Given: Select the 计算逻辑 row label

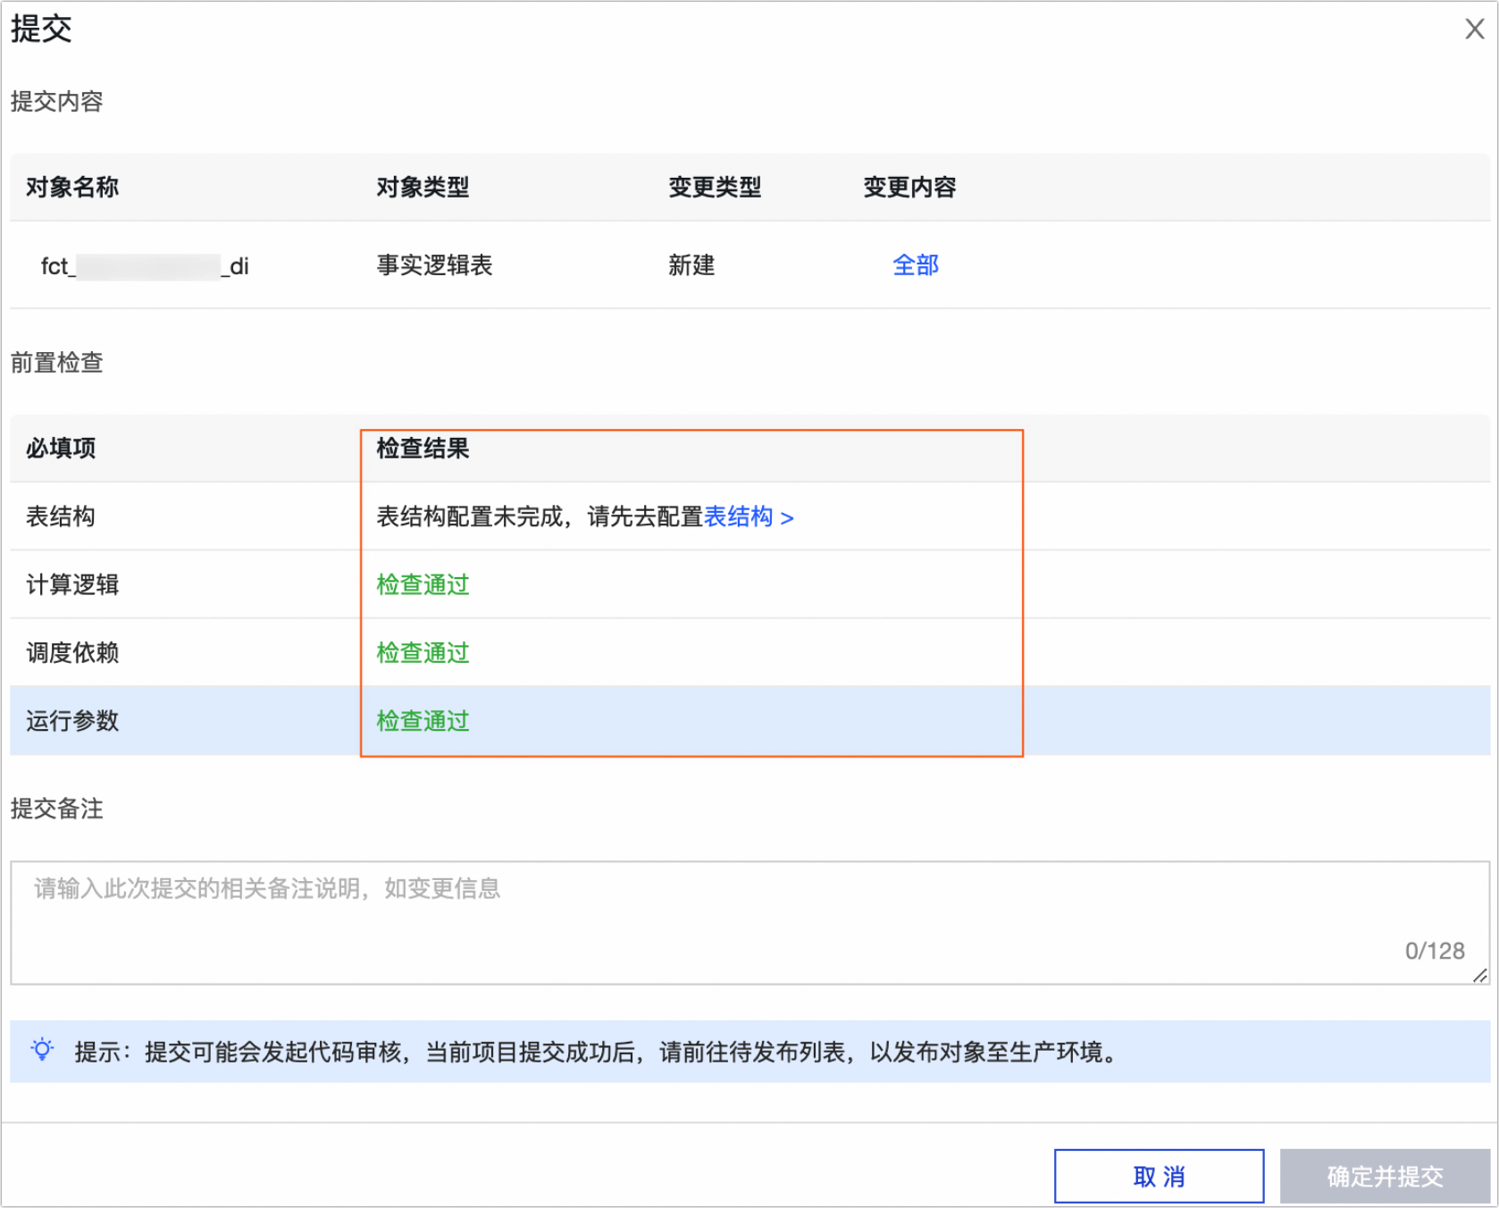Looking at the screenshot, I should [72, 584].
